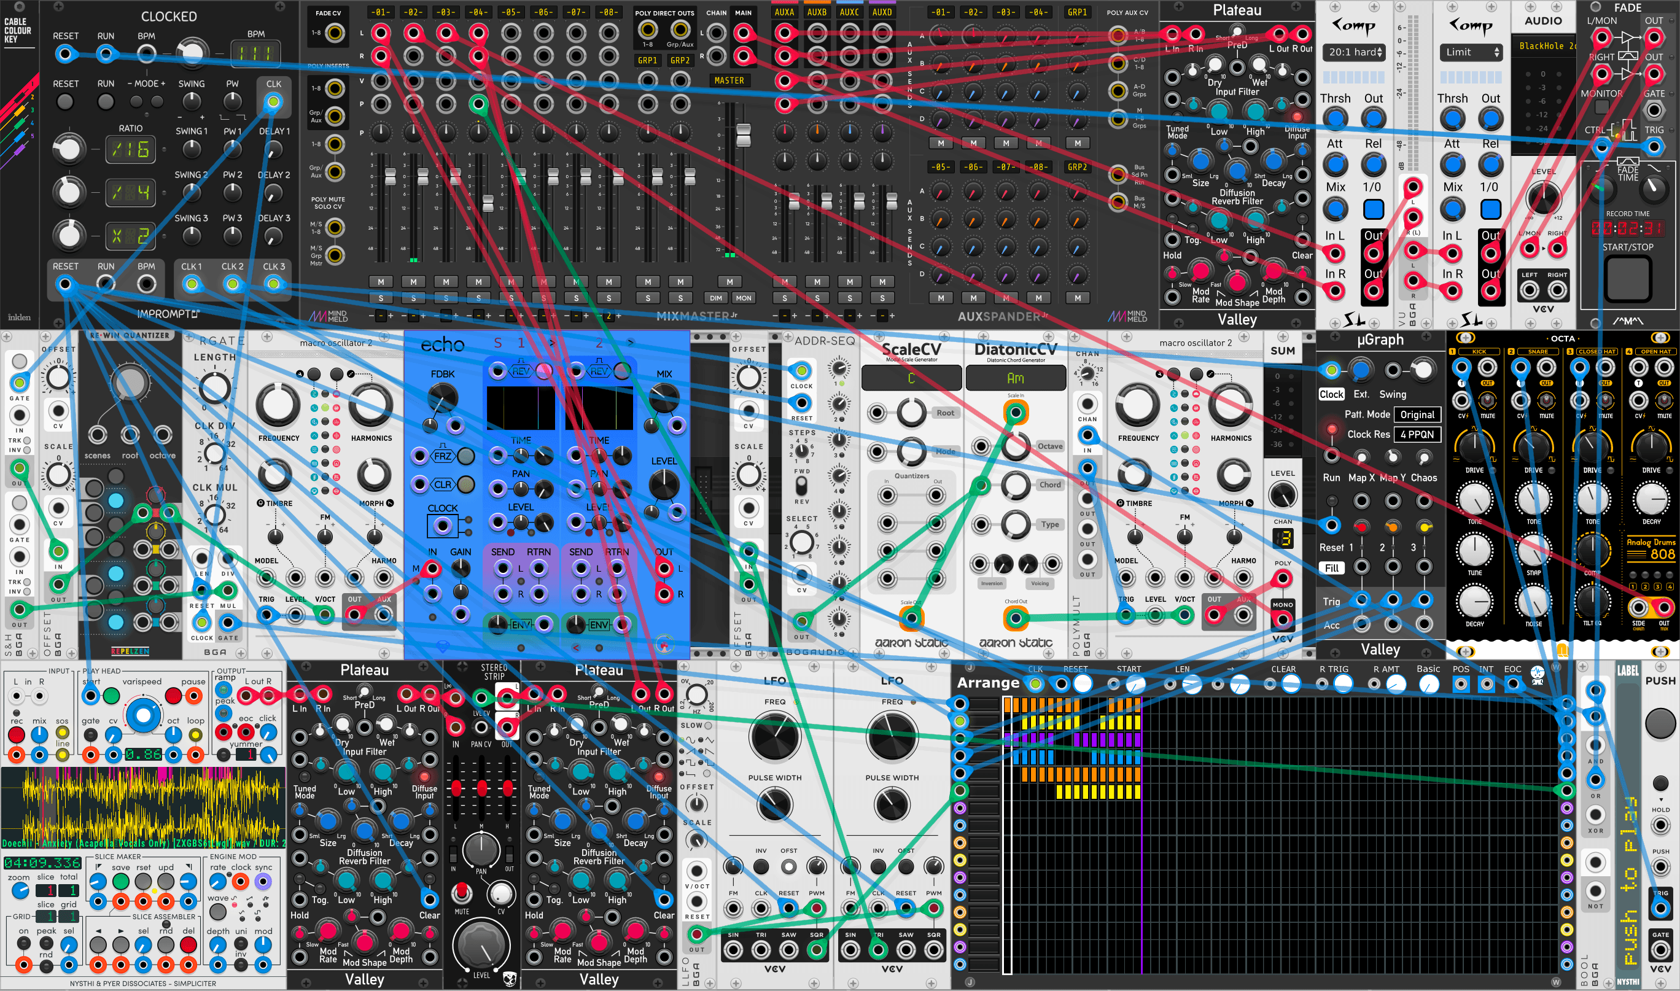Click the sine wave output icon on the first LFO

coord(733,951)
